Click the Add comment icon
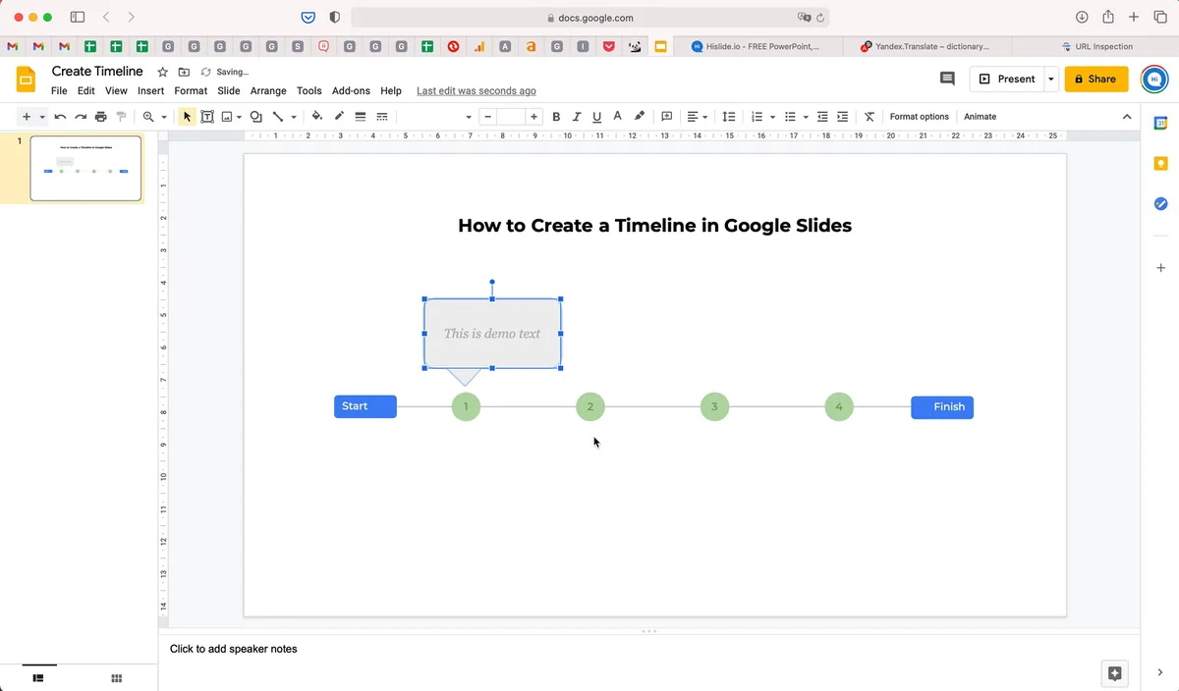 click(667, 117)
